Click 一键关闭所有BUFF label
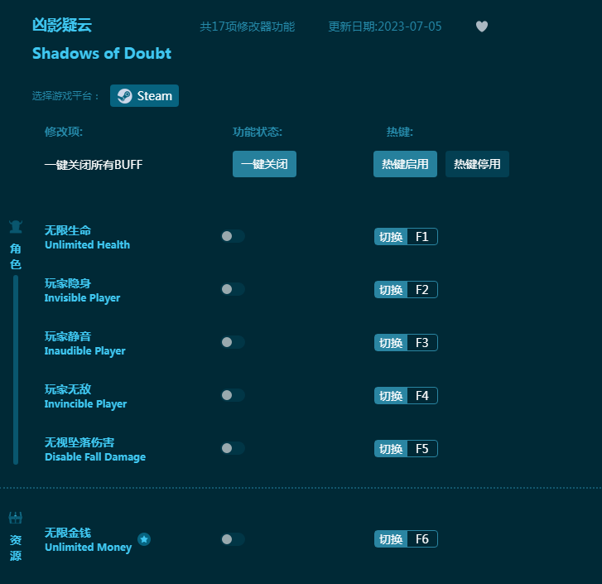Screen dimensions: 602x584 coord(94,165)
